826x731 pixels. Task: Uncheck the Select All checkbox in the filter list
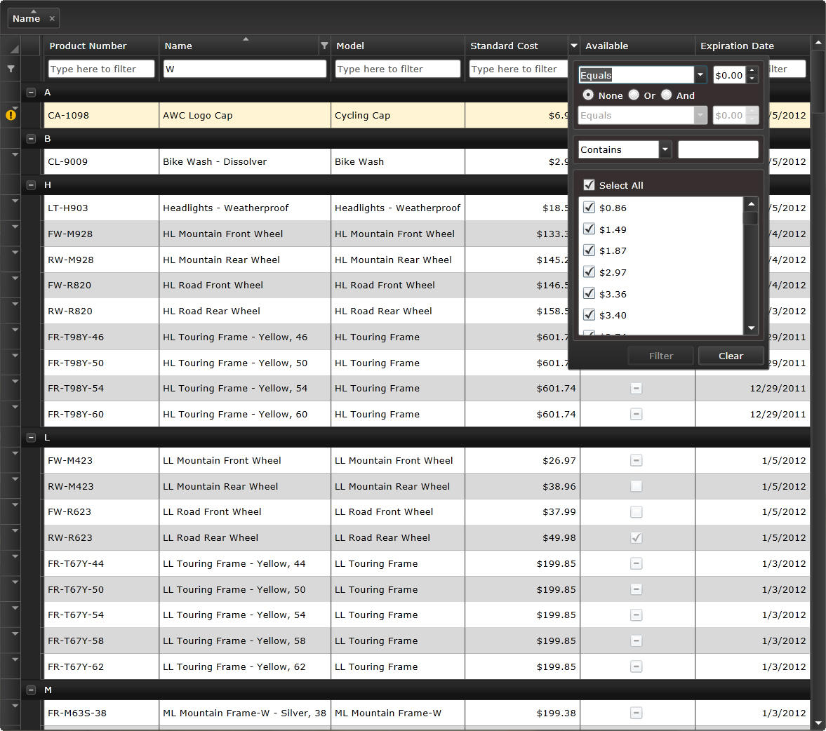(589, 185)
